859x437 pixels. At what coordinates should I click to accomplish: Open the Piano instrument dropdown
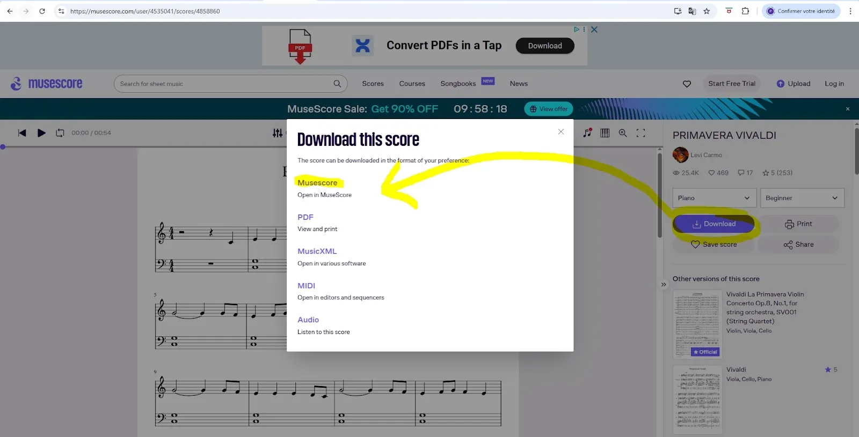714,198
